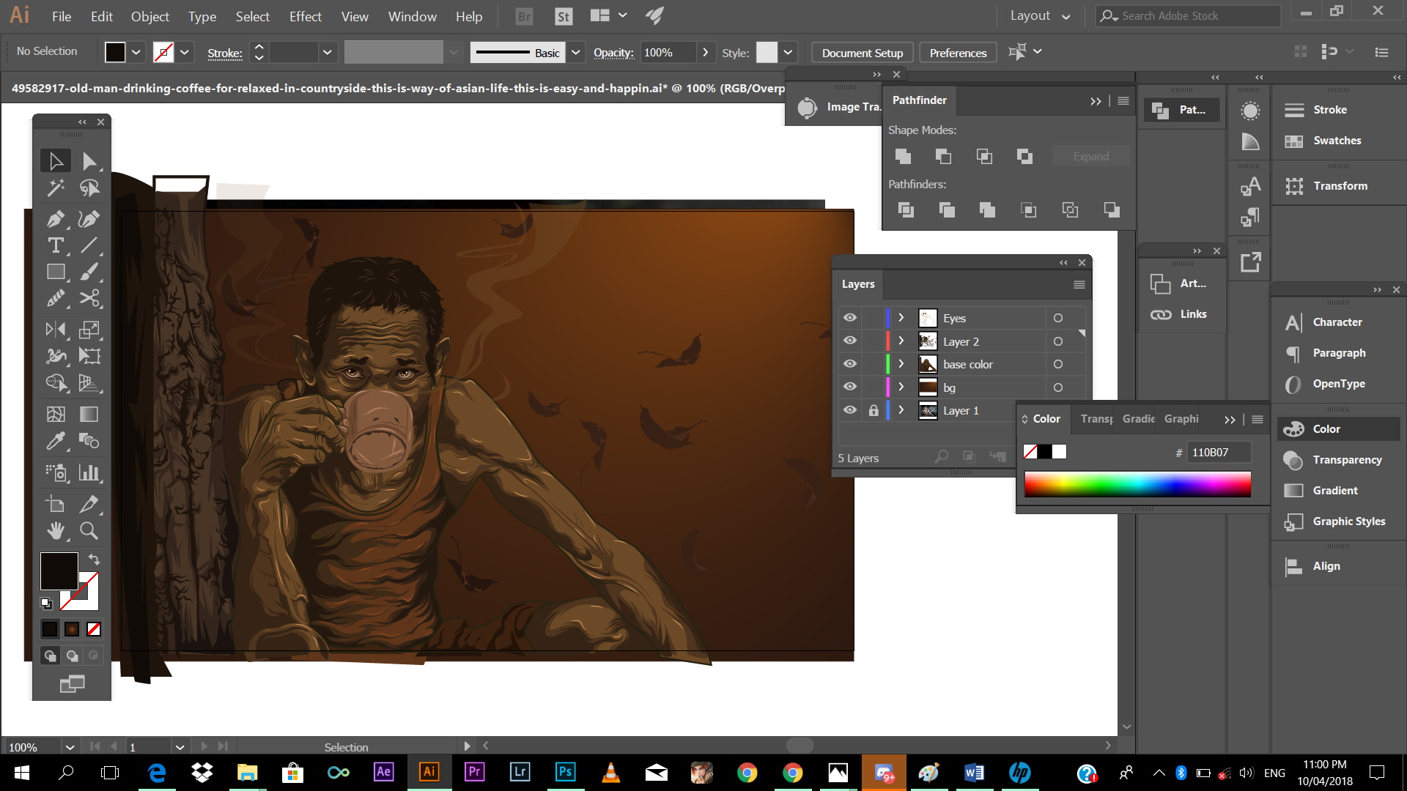Open the File menu
This screenshot has height=791, width=1407.
62,16
